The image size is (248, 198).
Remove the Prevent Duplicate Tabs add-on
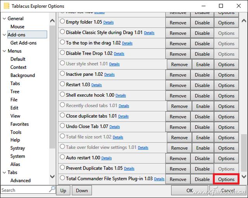point(178,169)
